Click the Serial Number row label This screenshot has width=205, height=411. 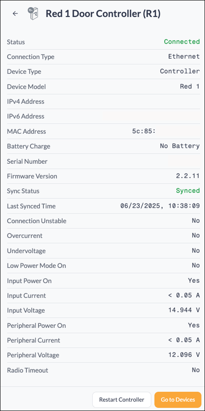tap(27, 161)
